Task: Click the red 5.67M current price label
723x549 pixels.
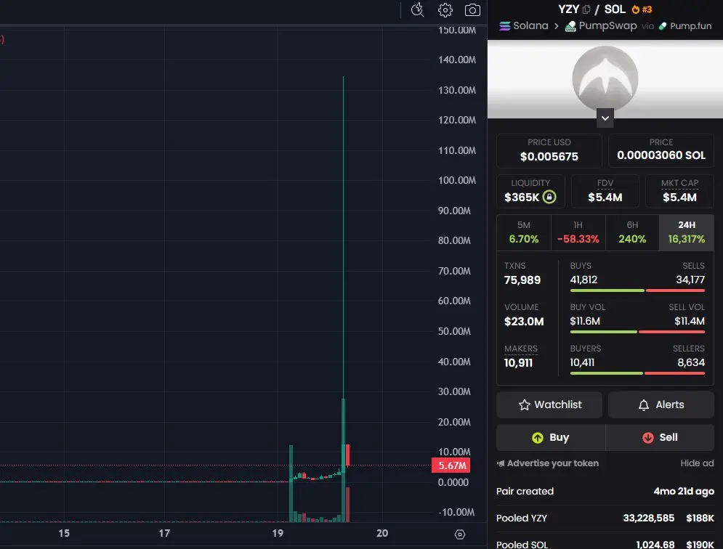Action: [x=451, y=465]
